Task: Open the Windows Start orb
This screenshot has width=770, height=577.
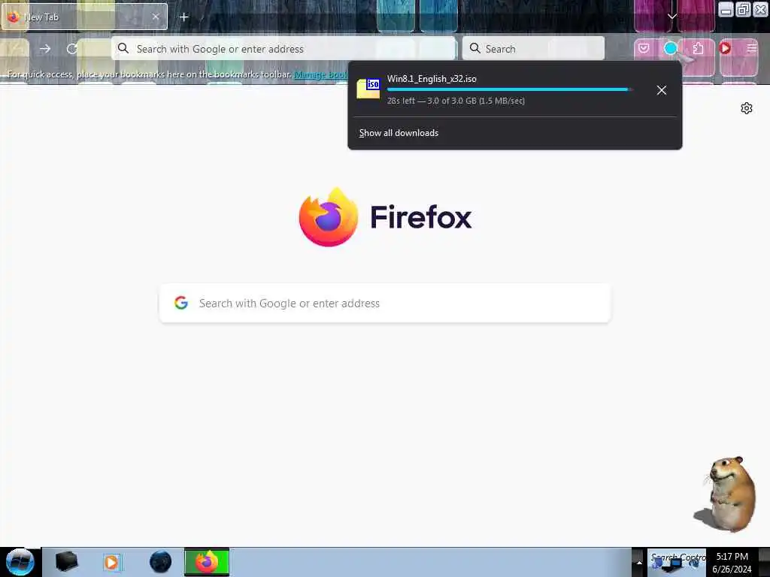Action: [20, 562]
